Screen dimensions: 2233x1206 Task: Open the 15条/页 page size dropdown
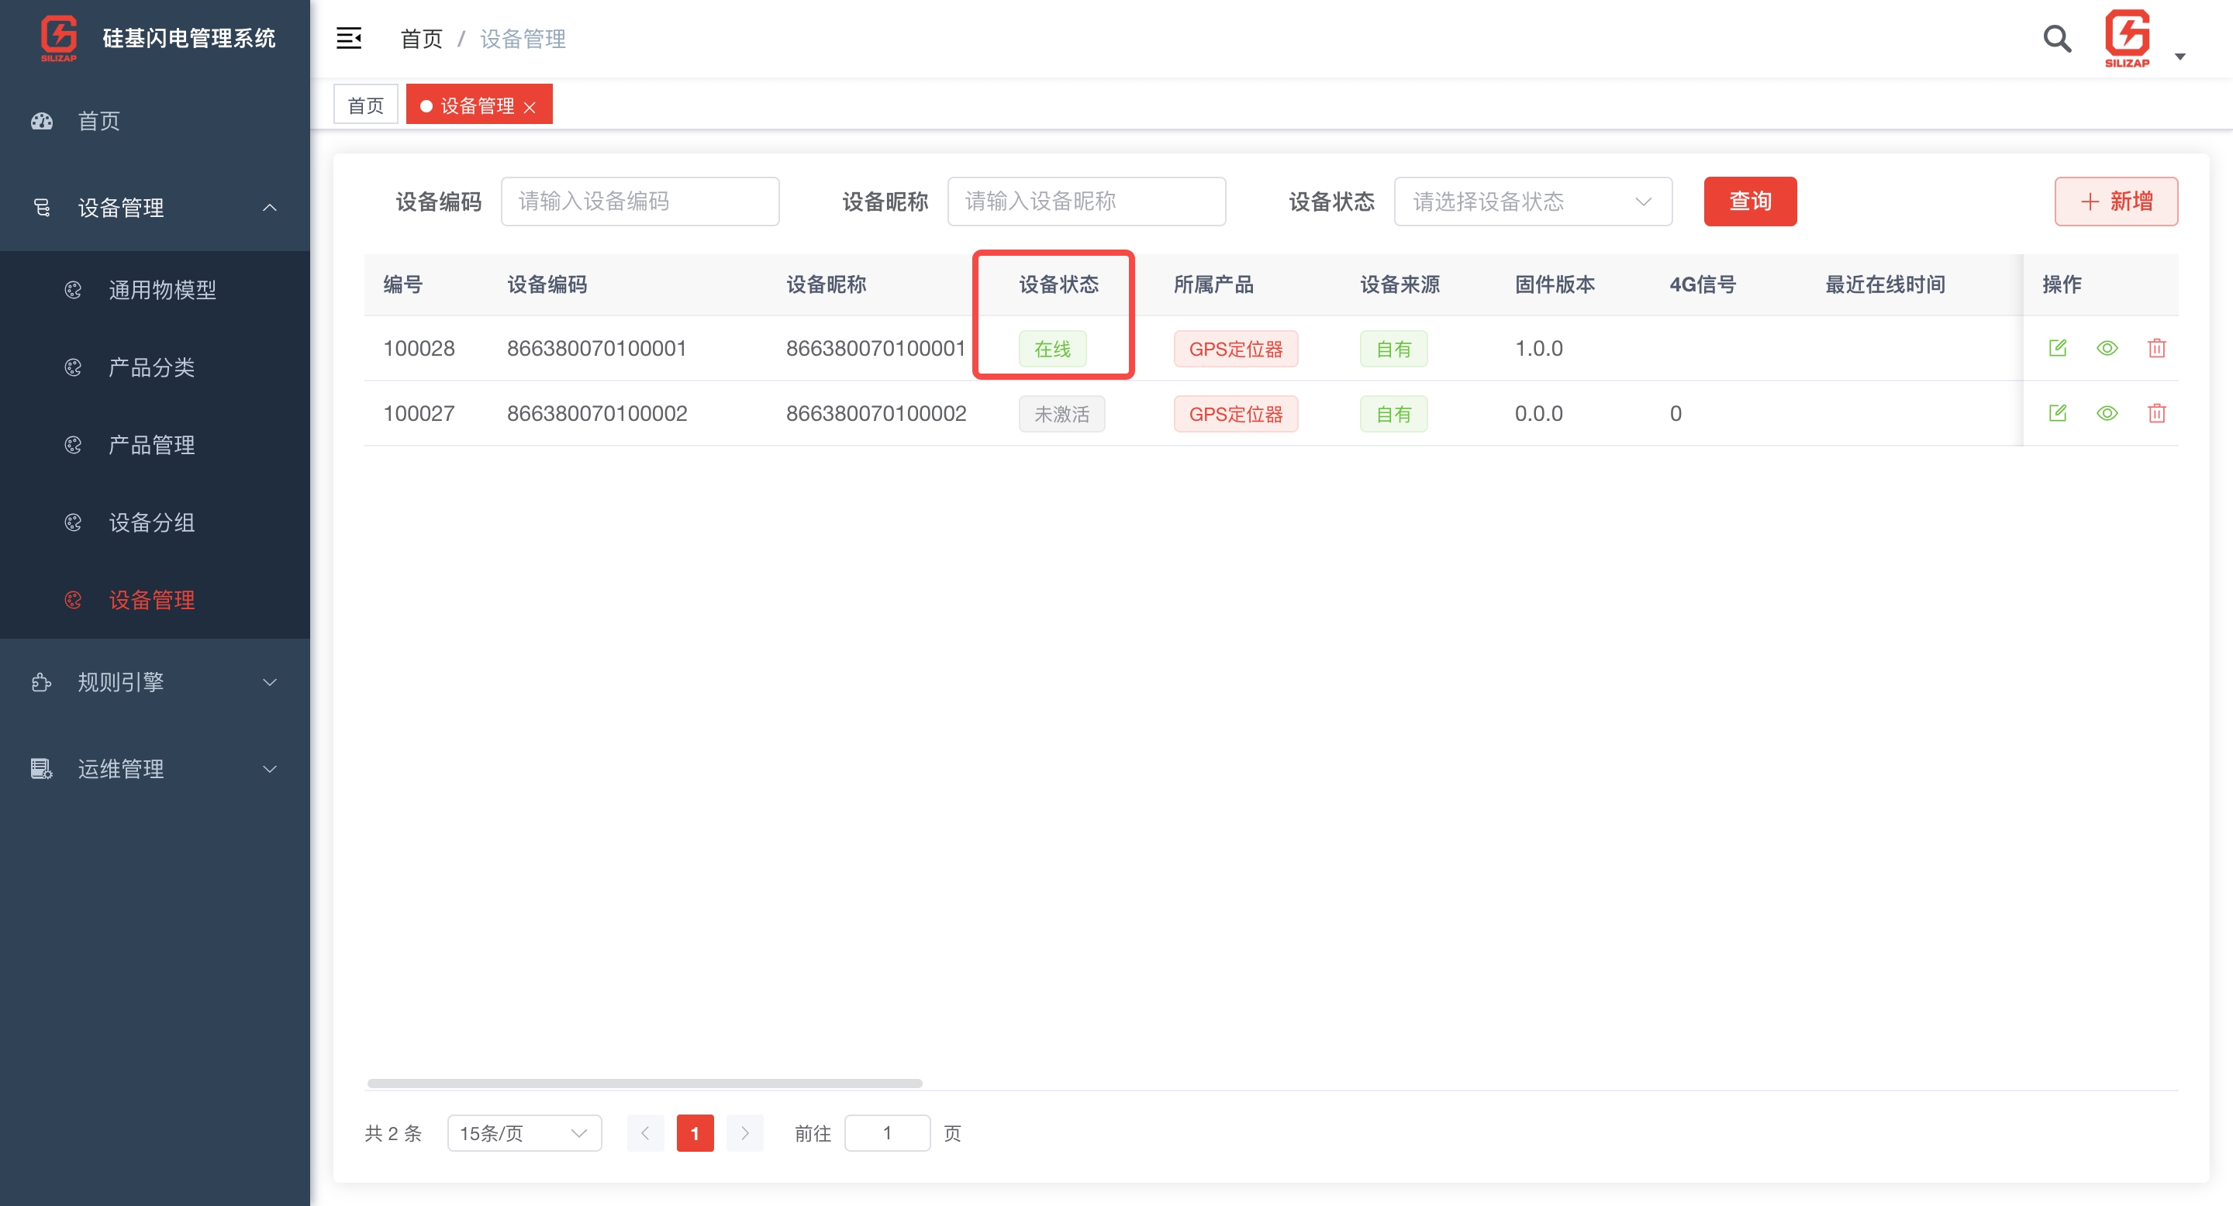coord(523,1133)
